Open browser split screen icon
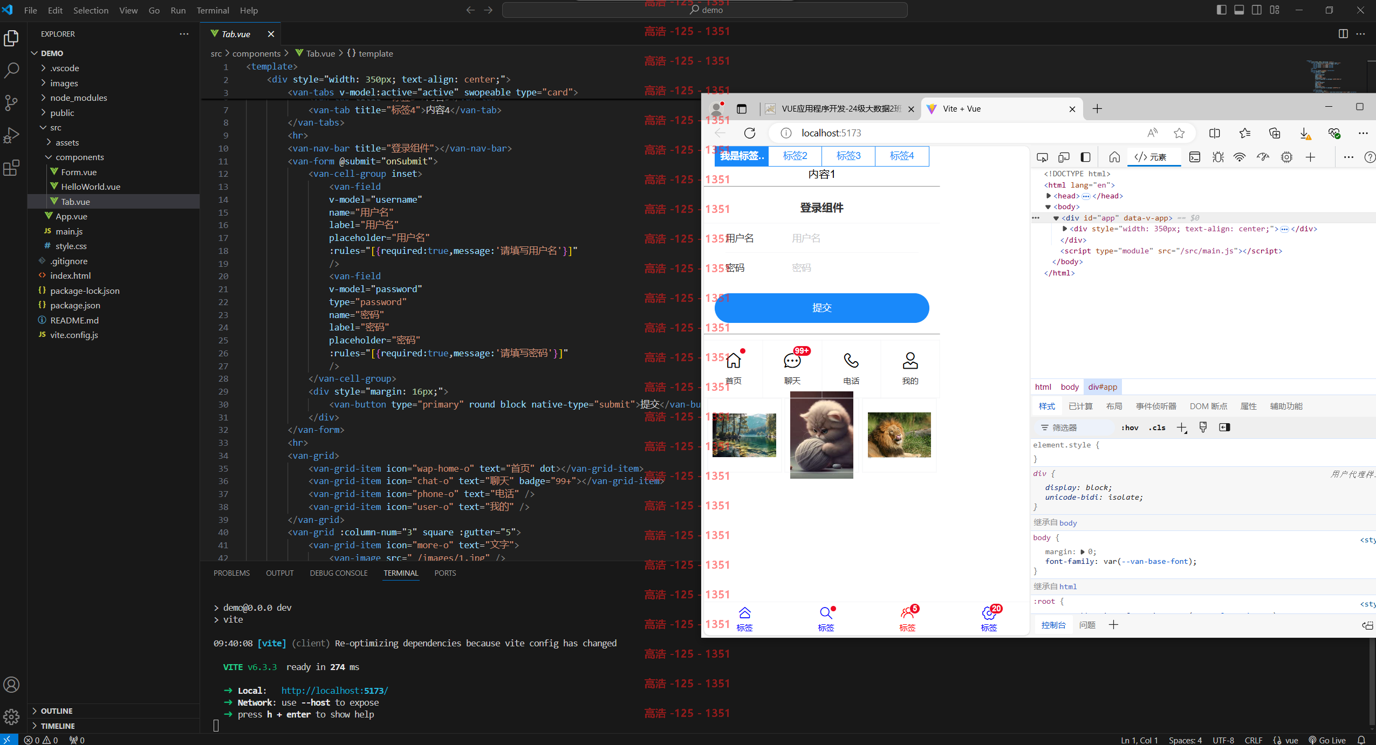 [1215, 133]
